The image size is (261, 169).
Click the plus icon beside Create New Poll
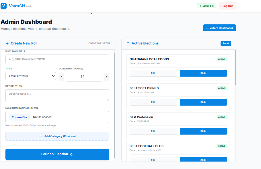7,43
